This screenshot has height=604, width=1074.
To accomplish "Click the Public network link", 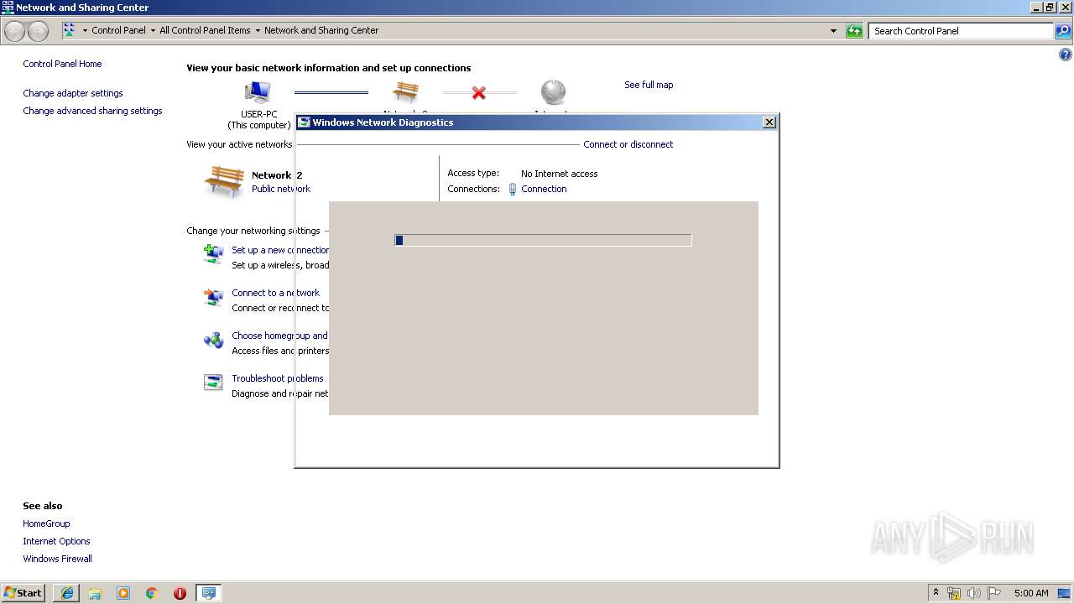I will pyautogui.click(x=281, y=189).
